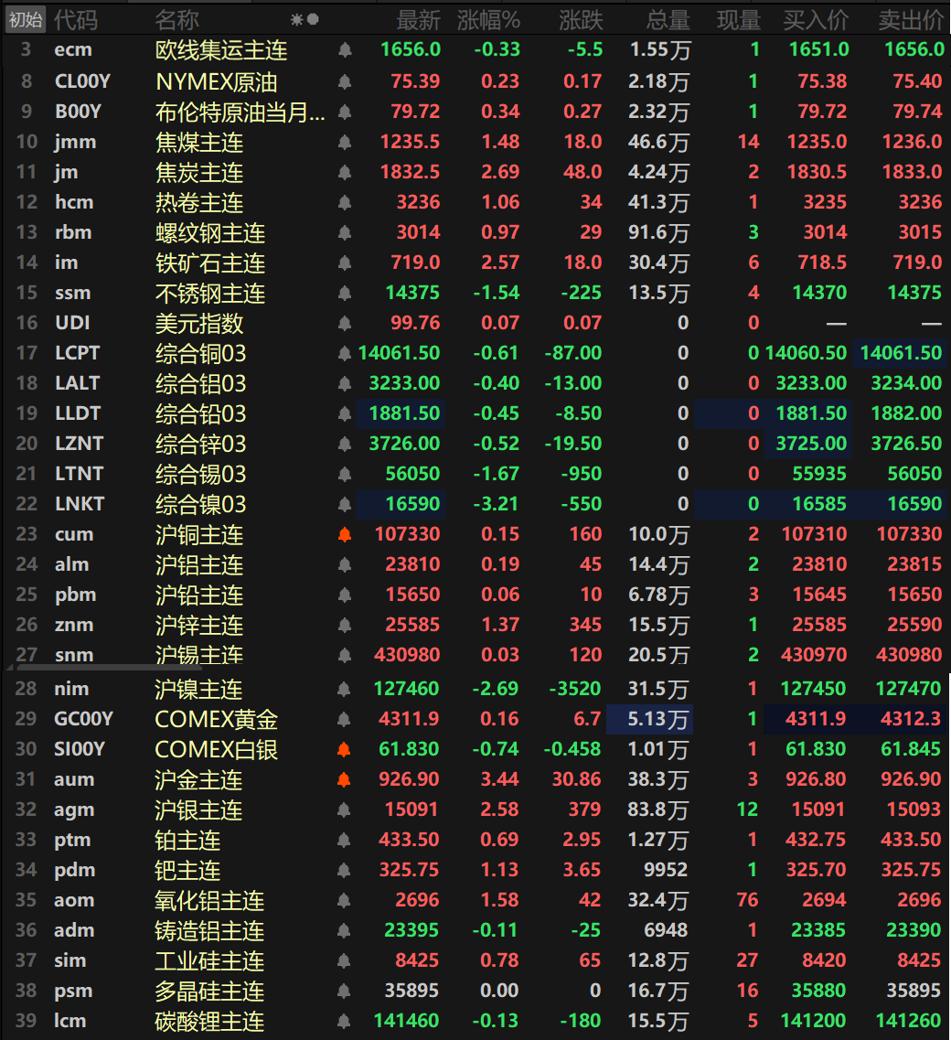Sort by the 涨幅% column header

coord(489,20)
